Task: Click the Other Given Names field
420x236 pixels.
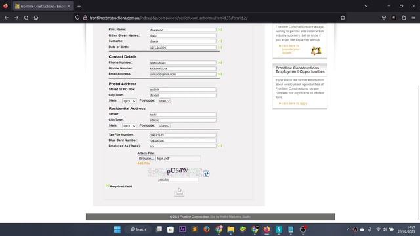Action: click(182, 35)
